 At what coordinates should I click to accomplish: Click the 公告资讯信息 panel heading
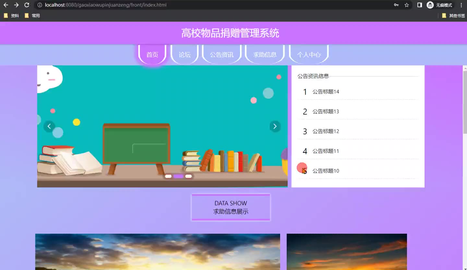(x=313, y=76)
